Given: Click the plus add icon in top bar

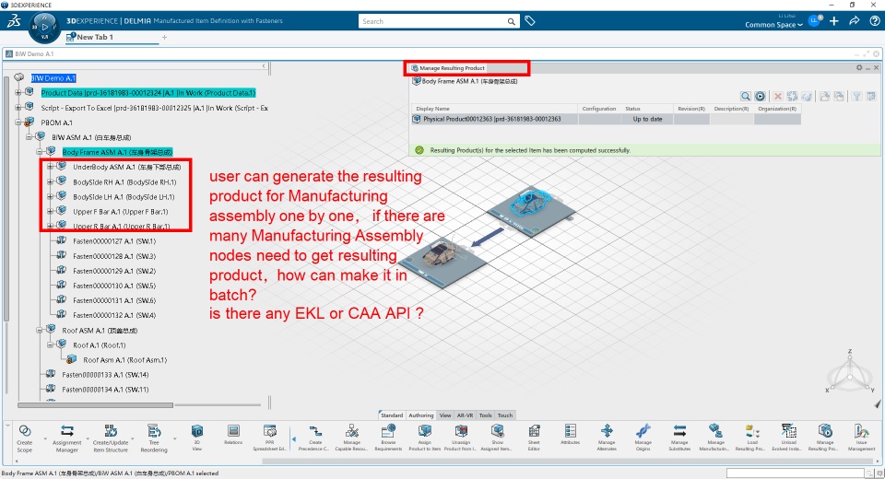Looking at the screenshot, I should coord(834,21).
